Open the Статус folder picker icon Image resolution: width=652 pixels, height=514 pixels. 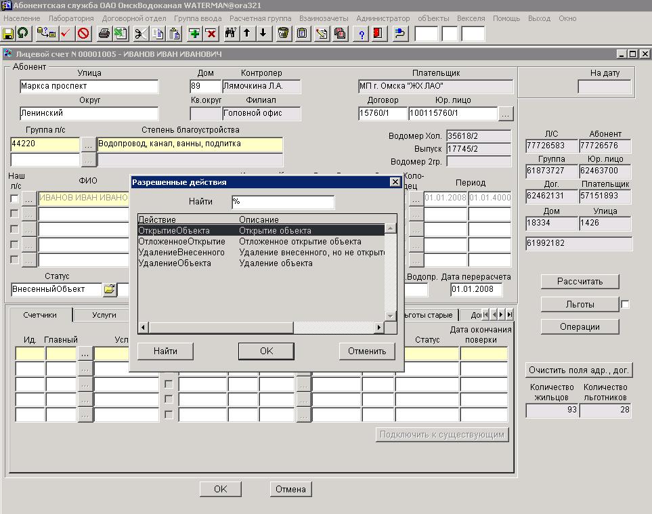coord(109,290)
